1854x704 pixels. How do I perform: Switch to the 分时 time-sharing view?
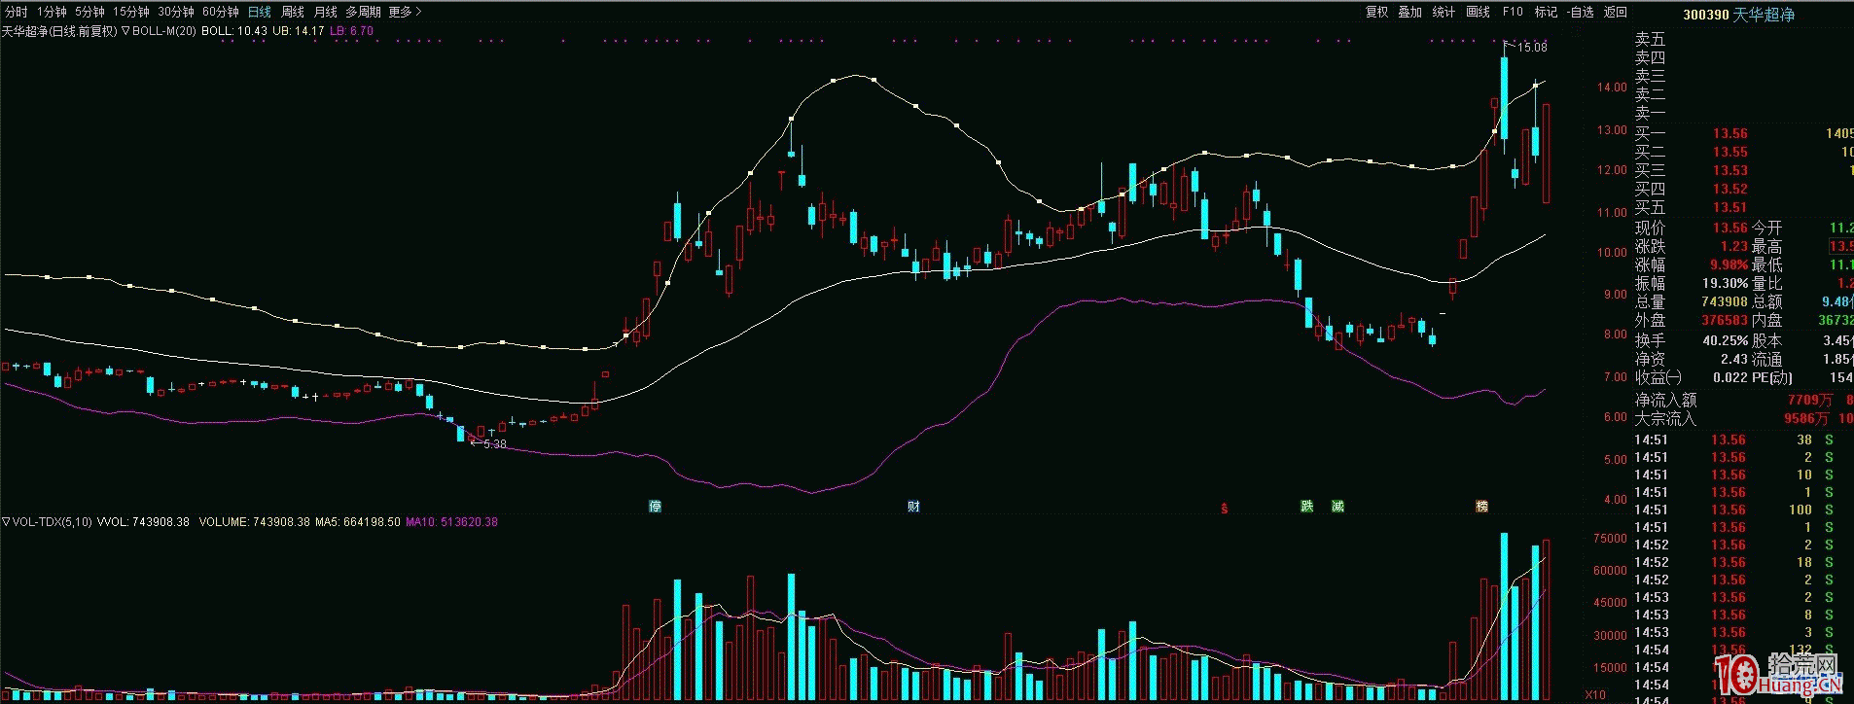coord(17,12)
